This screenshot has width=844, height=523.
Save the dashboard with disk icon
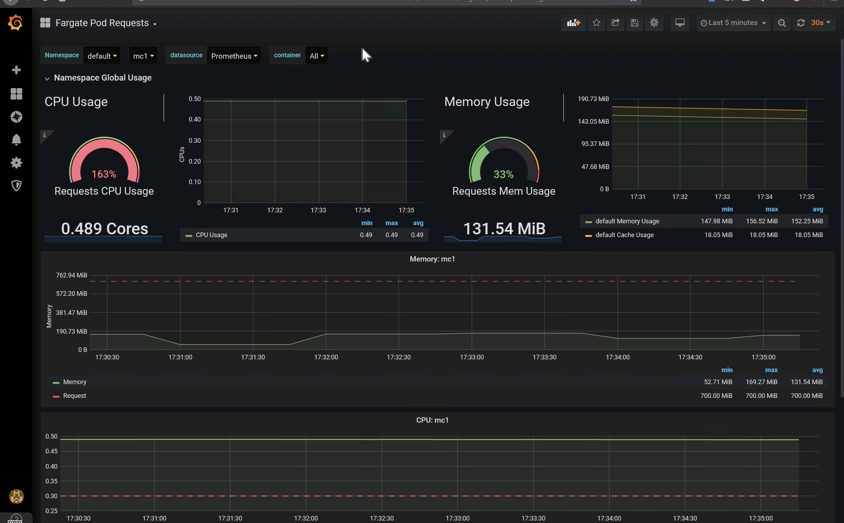tap(634, 23)
